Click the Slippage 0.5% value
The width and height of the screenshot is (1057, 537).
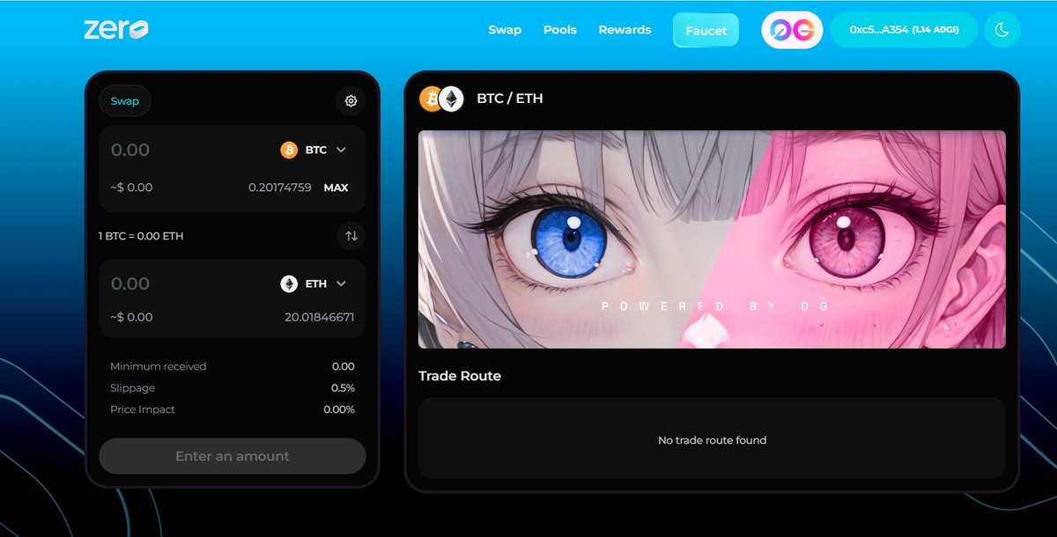343,387
